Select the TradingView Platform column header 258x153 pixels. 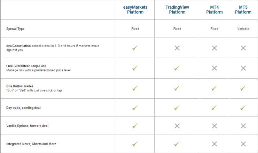[177, 10]
